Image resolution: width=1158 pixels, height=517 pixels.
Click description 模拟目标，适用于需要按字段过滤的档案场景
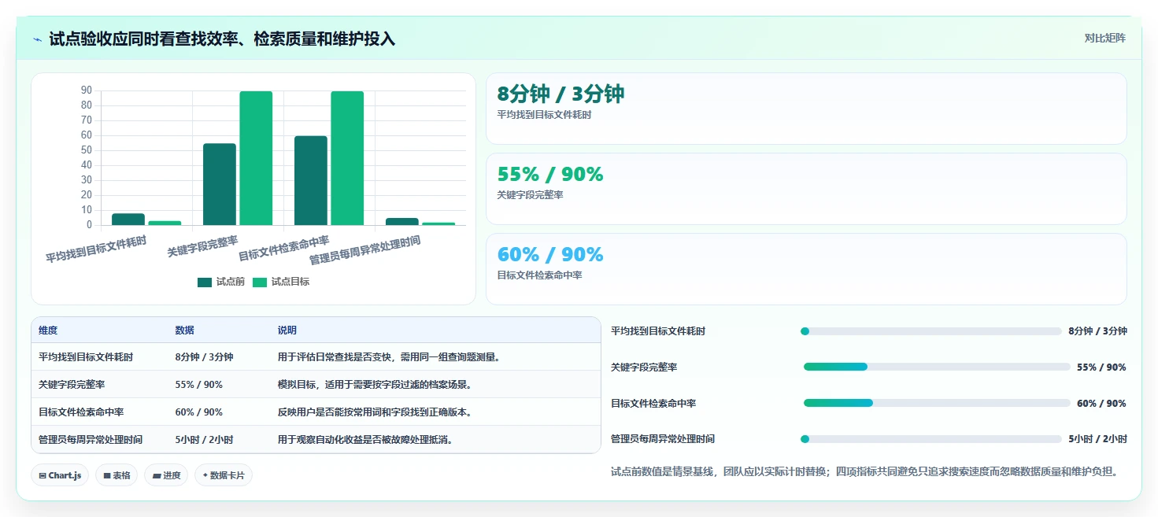click(x=375, y=385)
